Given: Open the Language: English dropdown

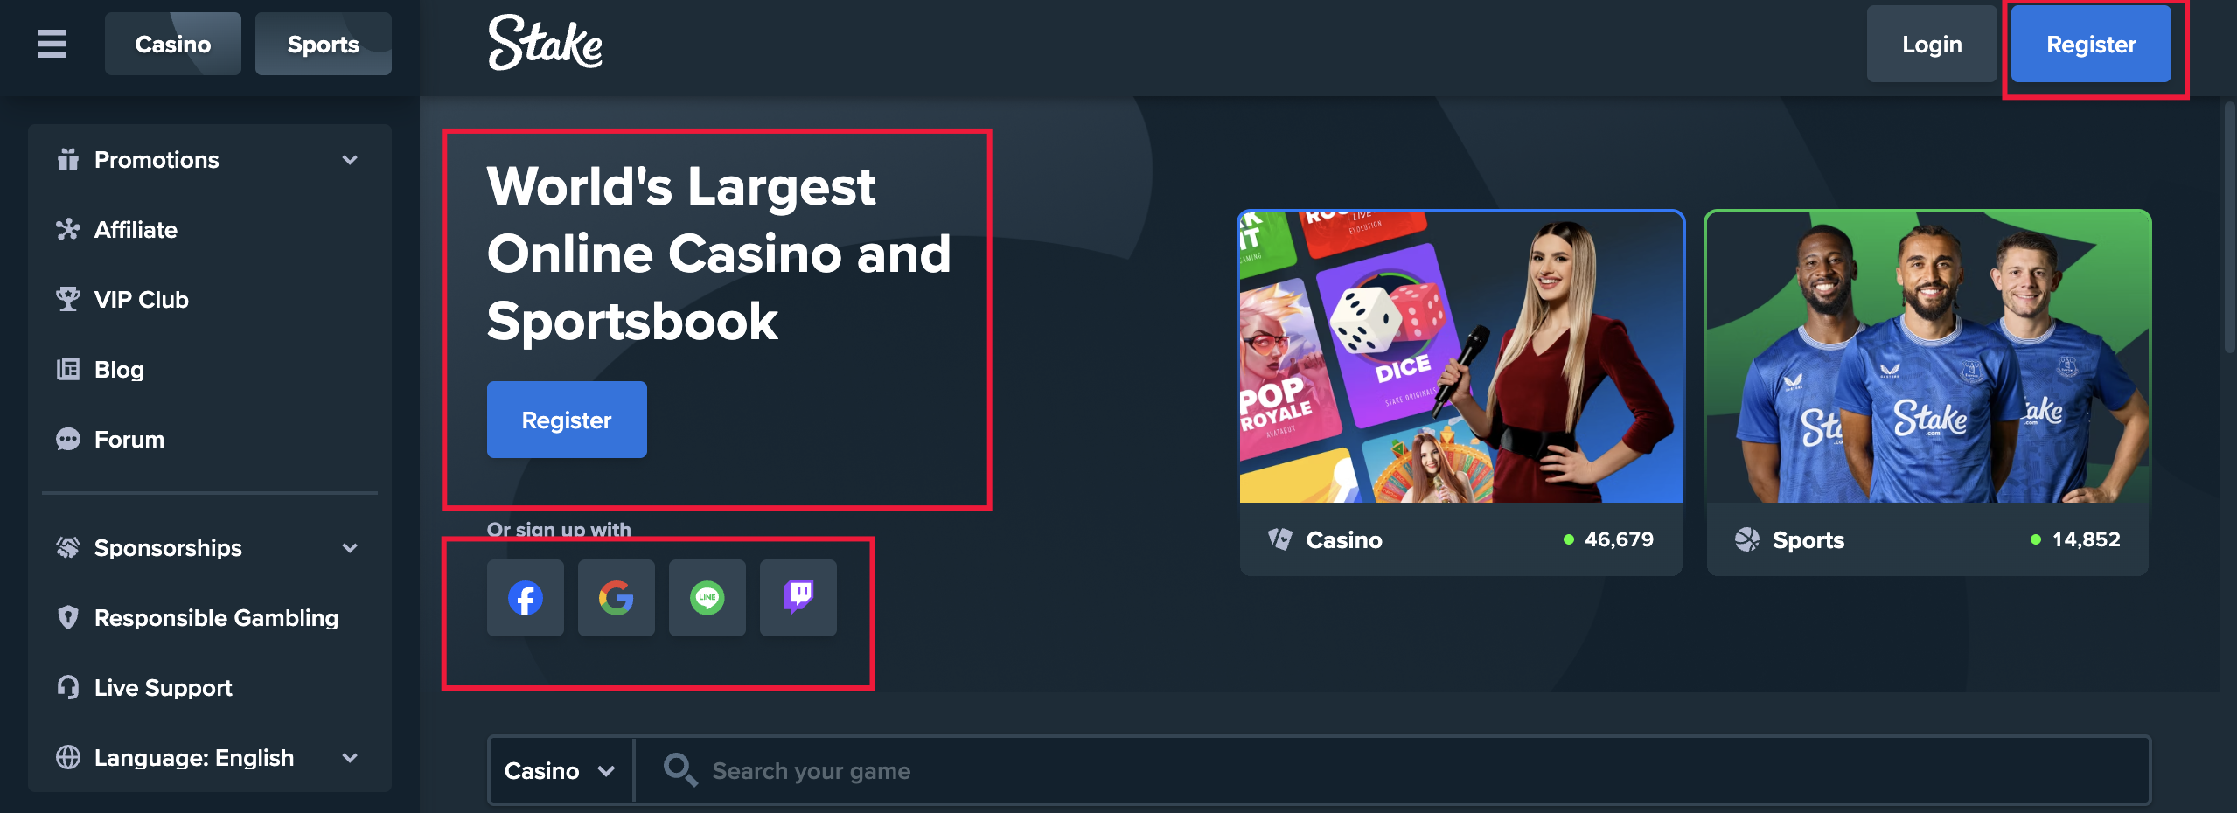Looking at the screenshot, I should pyautogui.click(x=210, y=758).
